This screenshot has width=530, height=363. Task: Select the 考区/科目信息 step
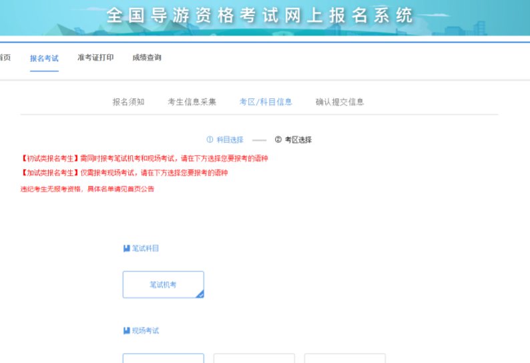pos(266,102)
